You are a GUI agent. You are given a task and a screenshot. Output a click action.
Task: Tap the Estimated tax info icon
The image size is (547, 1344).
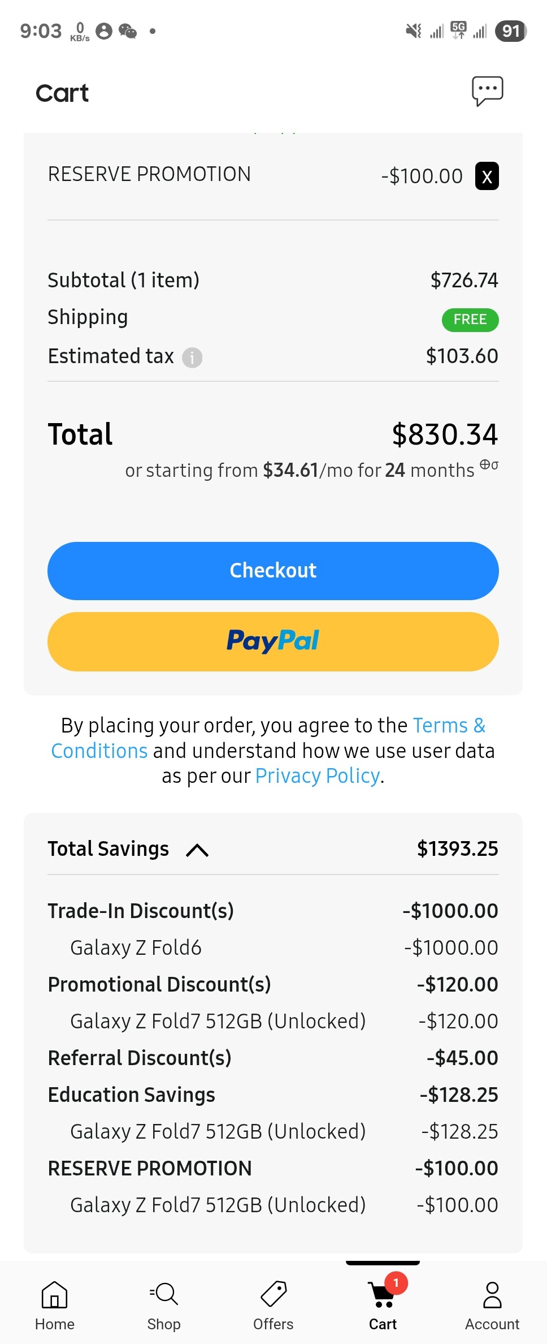192,357
